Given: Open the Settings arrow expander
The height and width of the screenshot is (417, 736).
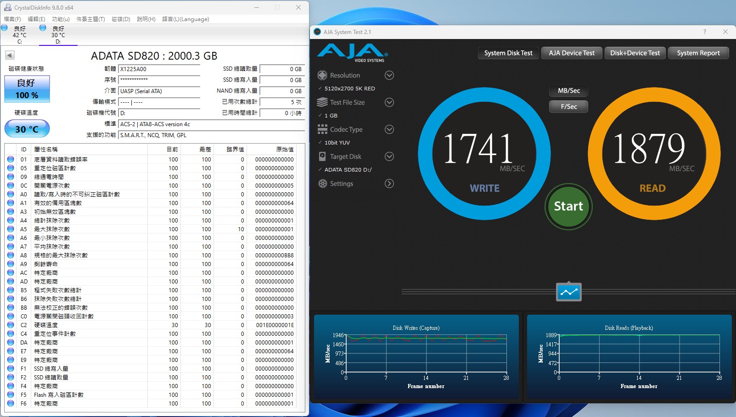Looking at the screenshot, I should [x=389, y=183].
